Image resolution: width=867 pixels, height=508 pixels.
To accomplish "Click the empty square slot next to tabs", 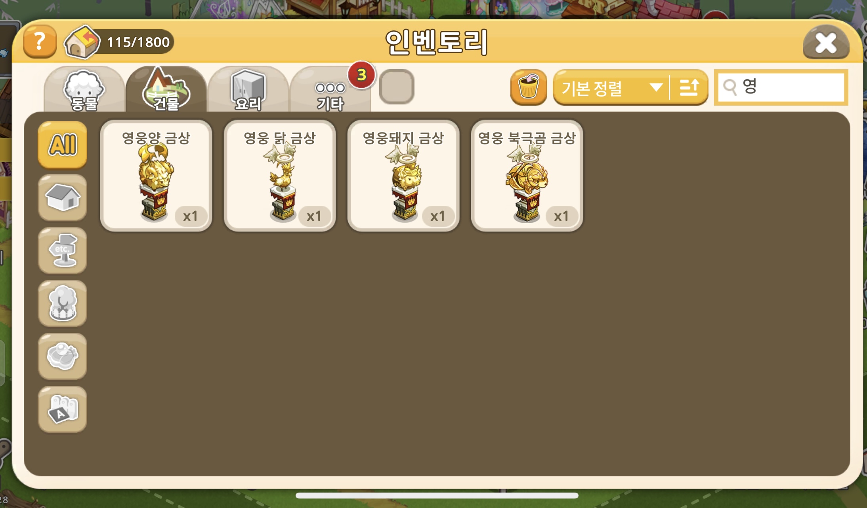I will (397, 87).
